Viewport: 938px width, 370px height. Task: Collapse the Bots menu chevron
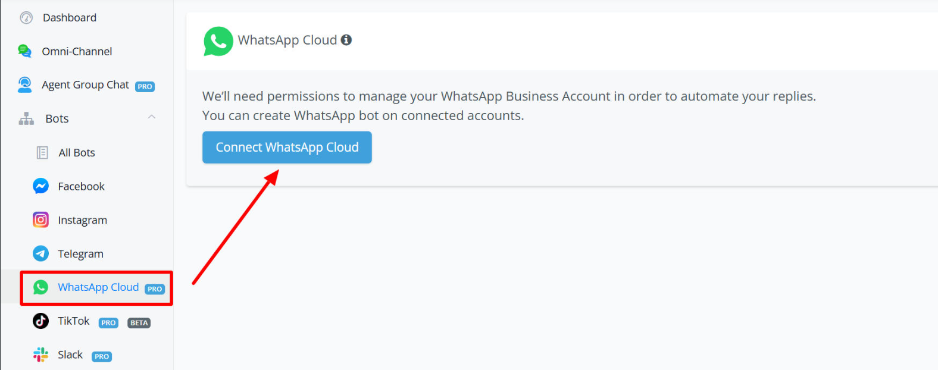pyautogui.click(x=152, y=117)
